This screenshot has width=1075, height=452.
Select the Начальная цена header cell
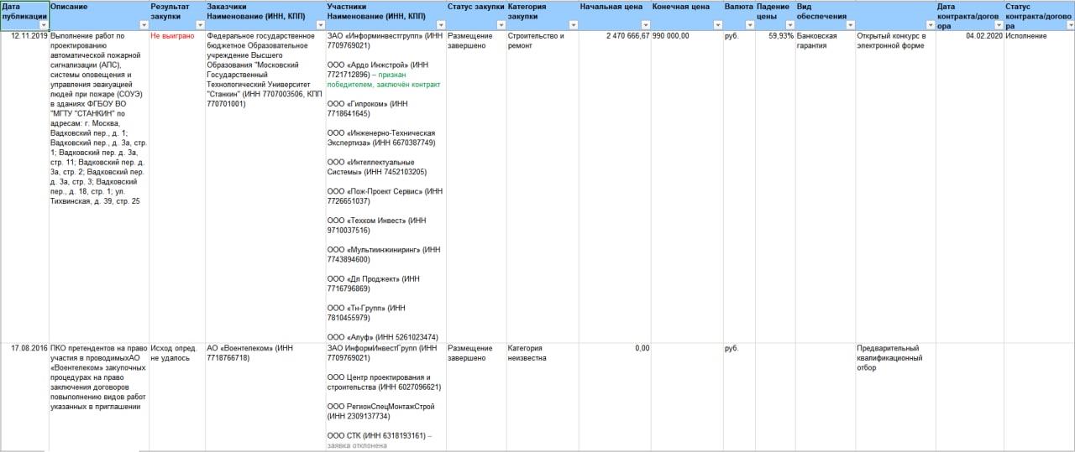click(614, 16)
